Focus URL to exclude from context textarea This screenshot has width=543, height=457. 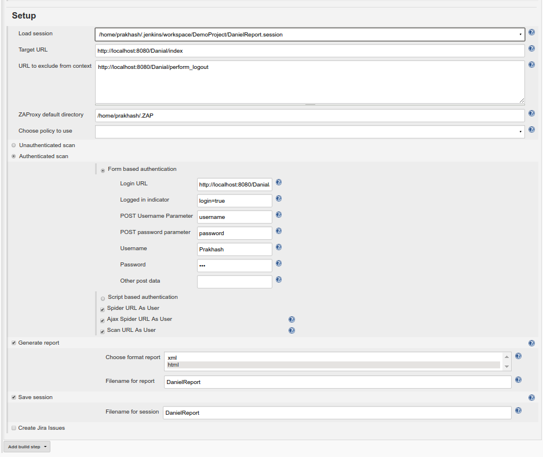pyautogui.click(x=309, y=82)
